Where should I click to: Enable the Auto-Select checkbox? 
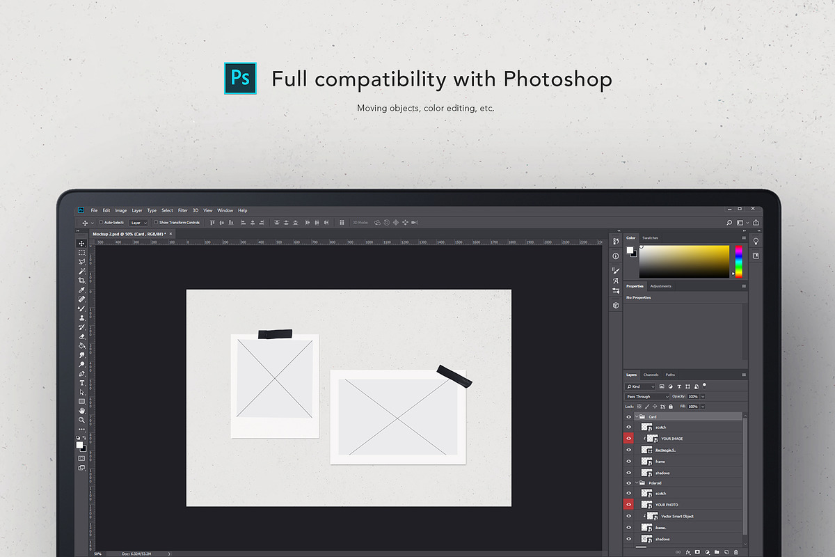(x=101, y=223)
